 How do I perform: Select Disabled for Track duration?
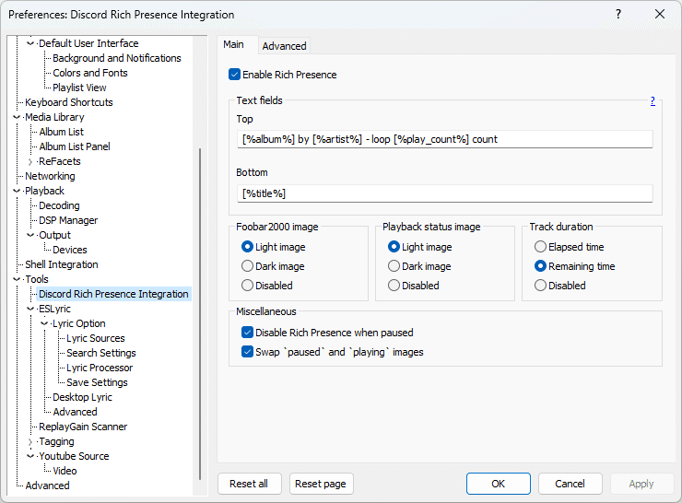(540, 286)
